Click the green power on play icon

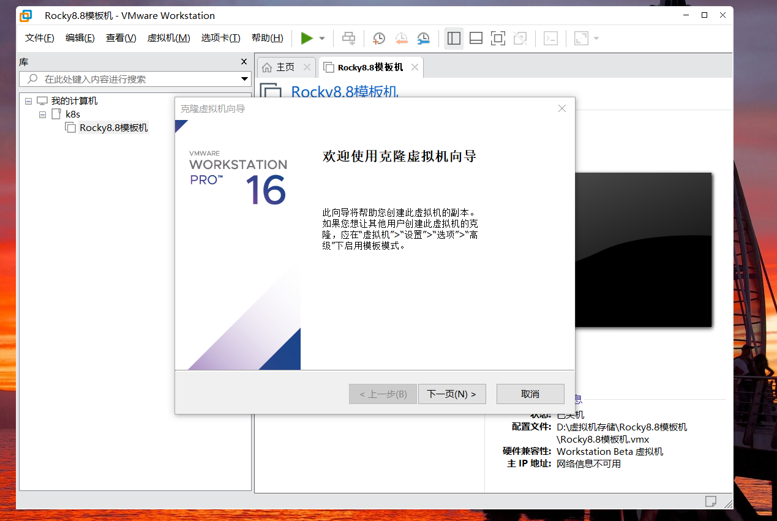click(307, 39)
